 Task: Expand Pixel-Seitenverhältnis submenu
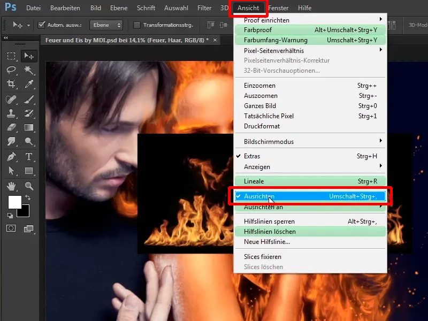pyautogui.click(x=310, y=50)
